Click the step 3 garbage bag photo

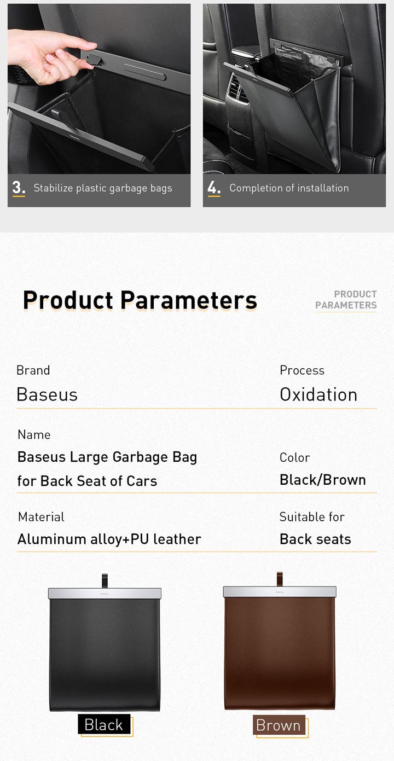(99, 89)
